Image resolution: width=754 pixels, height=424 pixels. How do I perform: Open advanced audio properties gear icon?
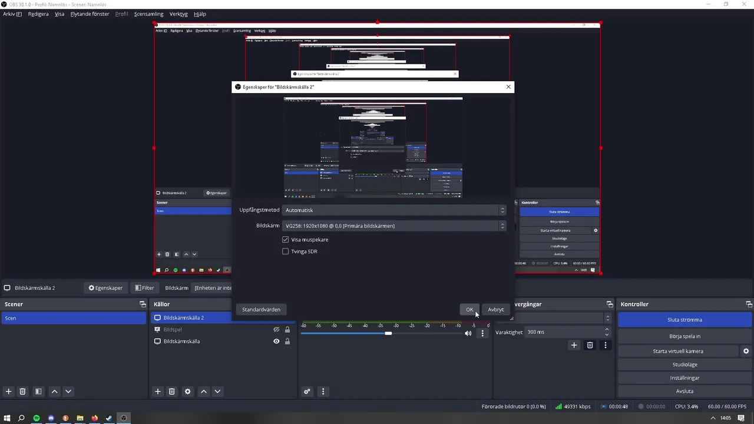[307, 392]
